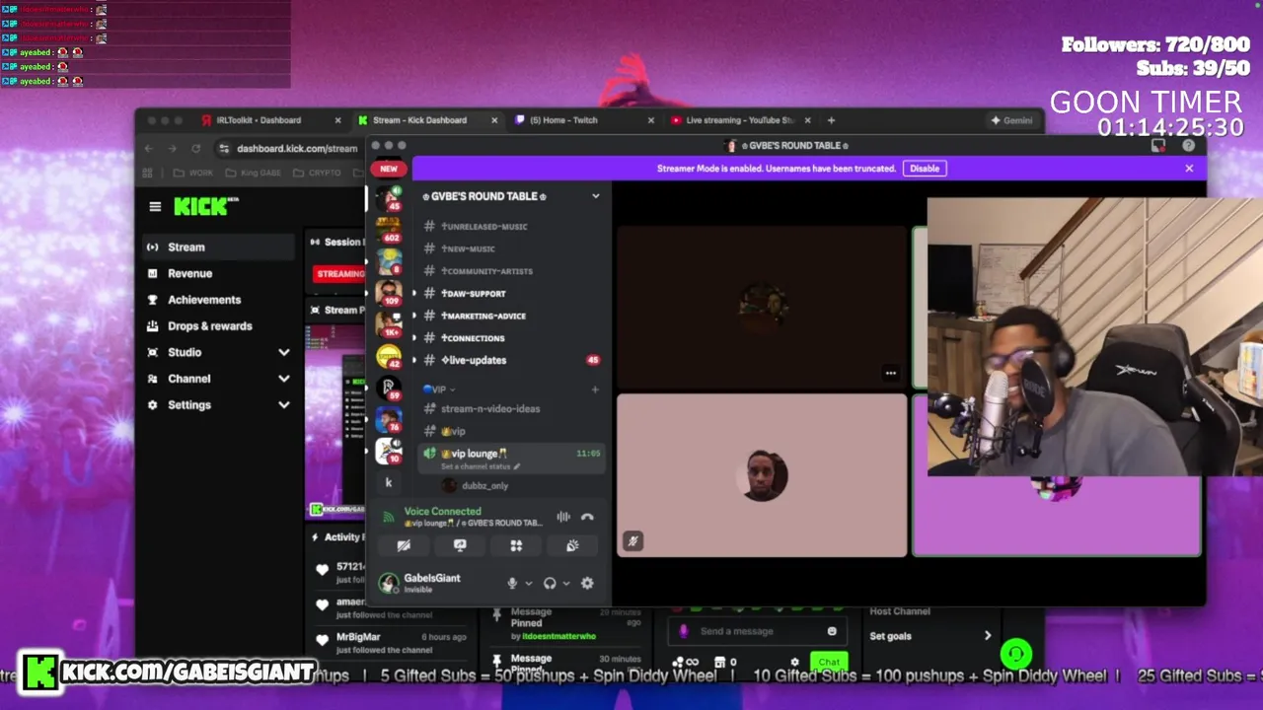Viewport: 1263px width, 710px height.
Task: Click Kick chat 'Send a message' field
Action: click(x=756, y=631)
